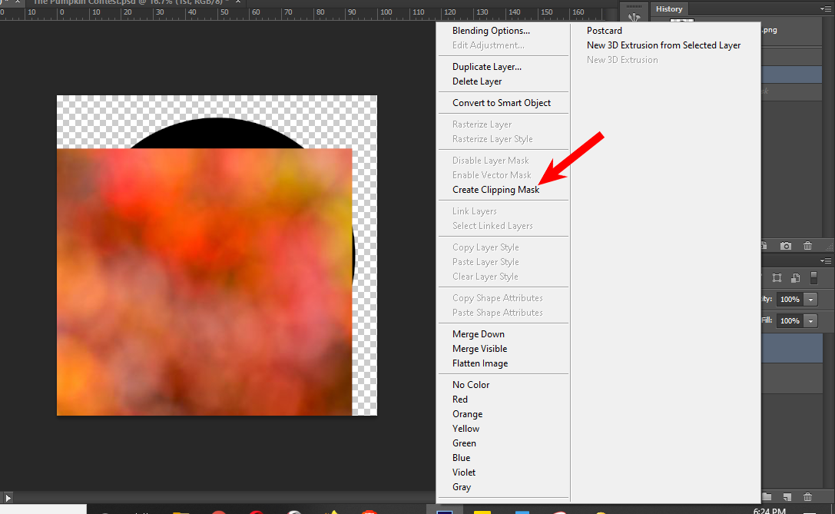The height and width of the screenshot is (514, 835).
Task: Click the greyed-out New 3D Extrusion entry
Action: 622,60
